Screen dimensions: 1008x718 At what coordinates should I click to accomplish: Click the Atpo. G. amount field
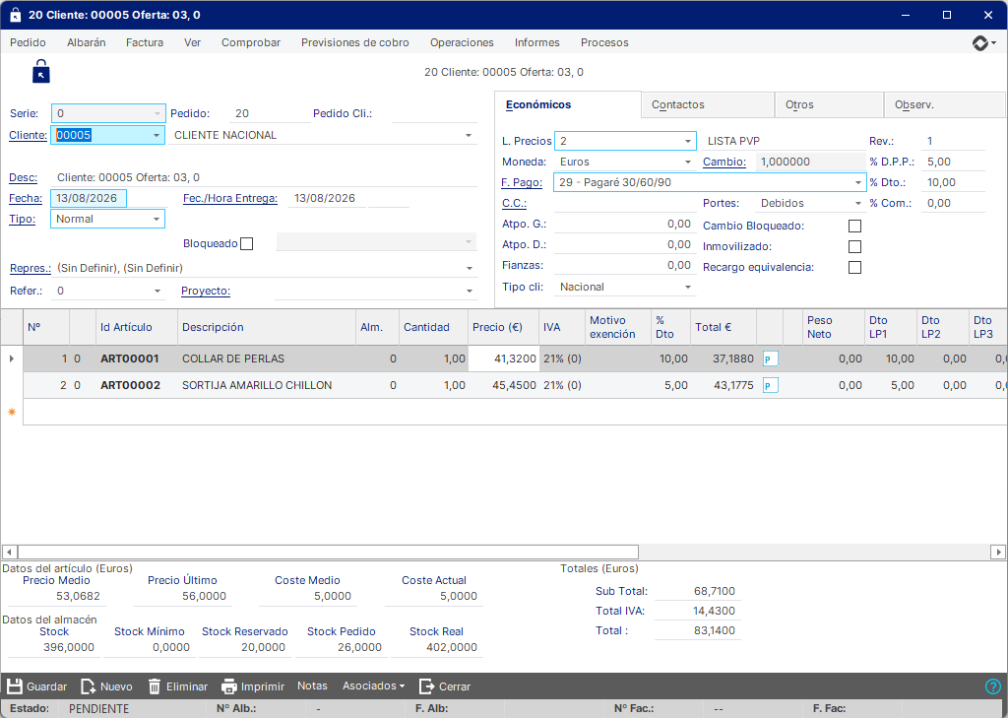[x=624, y=224]
